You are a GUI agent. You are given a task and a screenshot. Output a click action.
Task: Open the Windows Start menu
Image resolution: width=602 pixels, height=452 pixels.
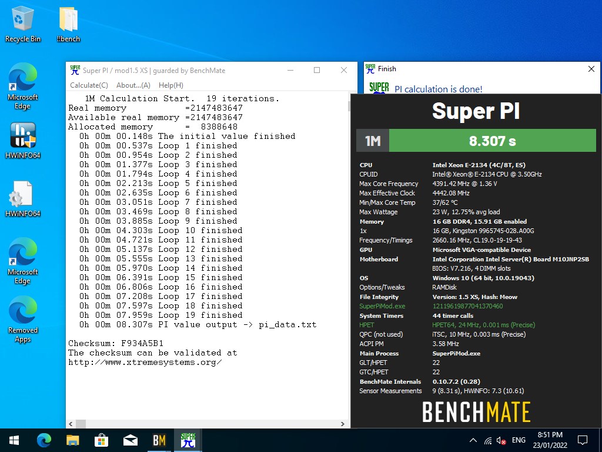pyautogui.click(x=14, y=440)
